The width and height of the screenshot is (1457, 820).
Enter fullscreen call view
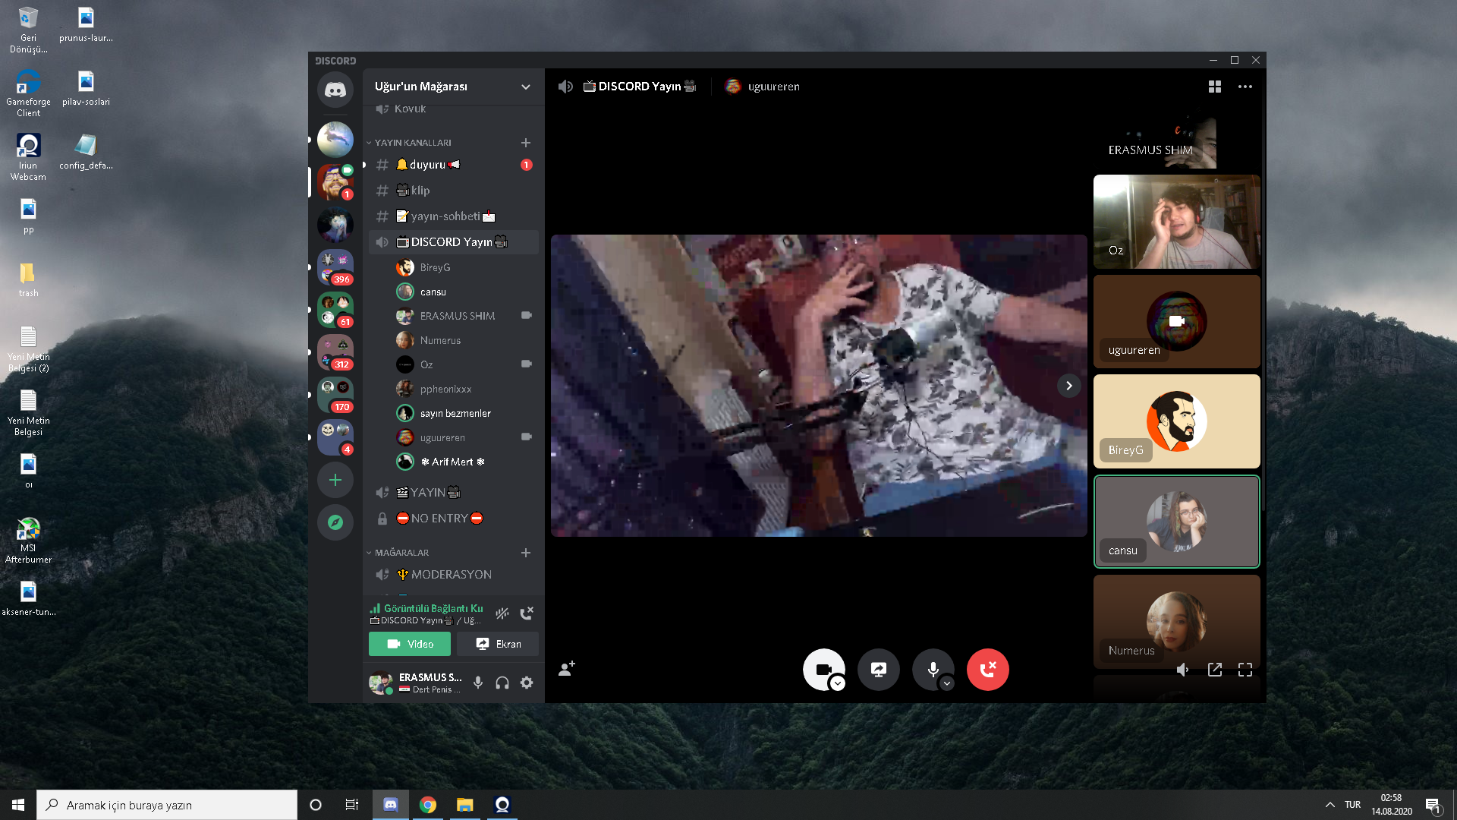click(x=1245, y=670)
